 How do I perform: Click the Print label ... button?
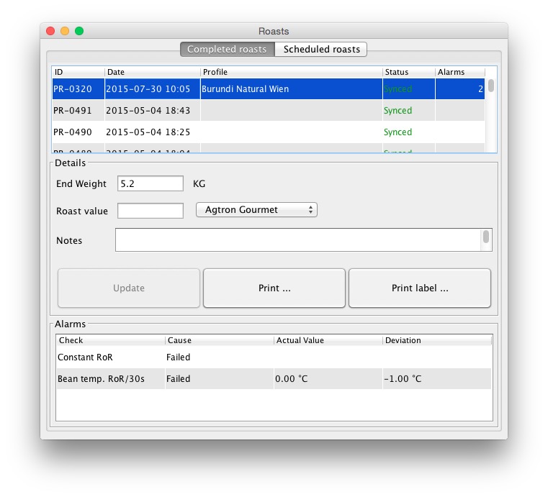[x=420, y=288]
